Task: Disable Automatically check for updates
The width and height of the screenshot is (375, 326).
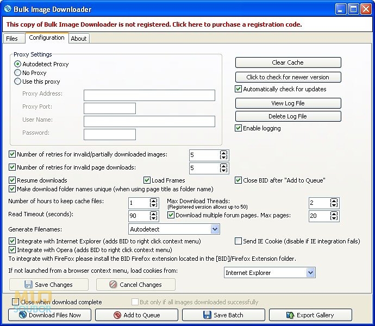Action: pyautogui.click(x=238, y=89)
